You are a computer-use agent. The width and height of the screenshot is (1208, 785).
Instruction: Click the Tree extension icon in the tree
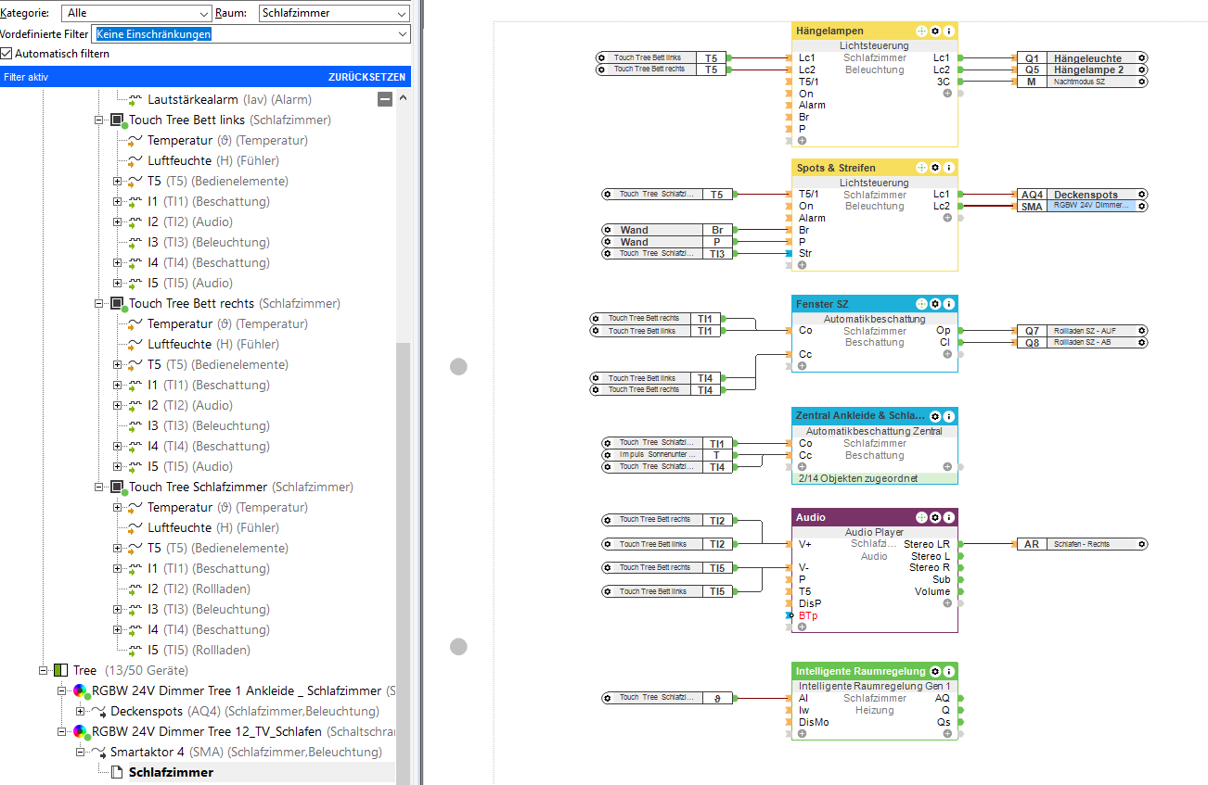[60, 670]
